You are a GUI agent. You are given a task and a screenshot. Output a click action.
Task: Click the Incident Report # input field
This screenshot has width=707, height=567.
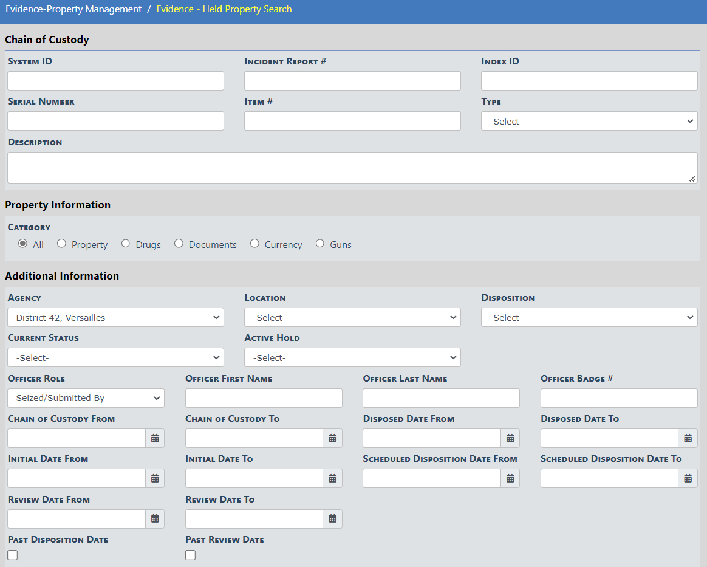[x=352, y=81]
